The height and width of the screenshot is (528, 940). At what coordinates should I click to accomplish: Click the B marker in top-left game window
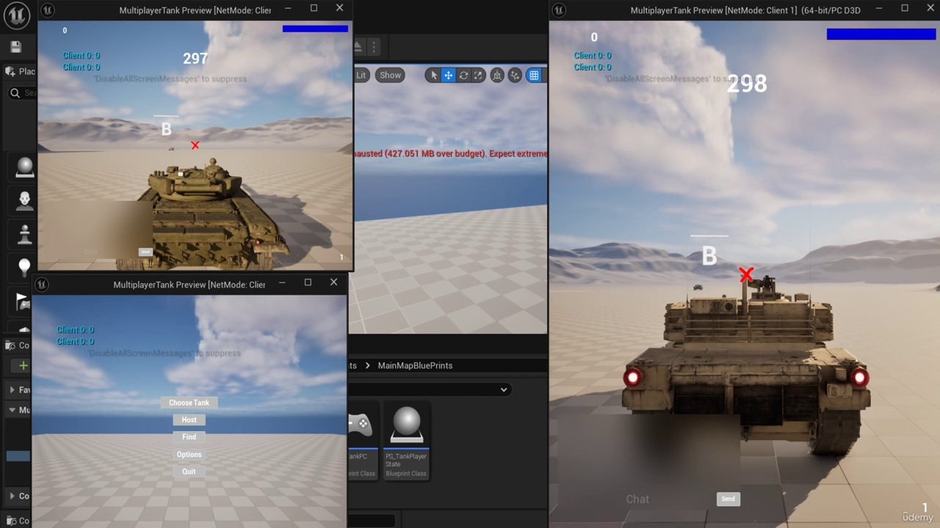coord(166,130)
